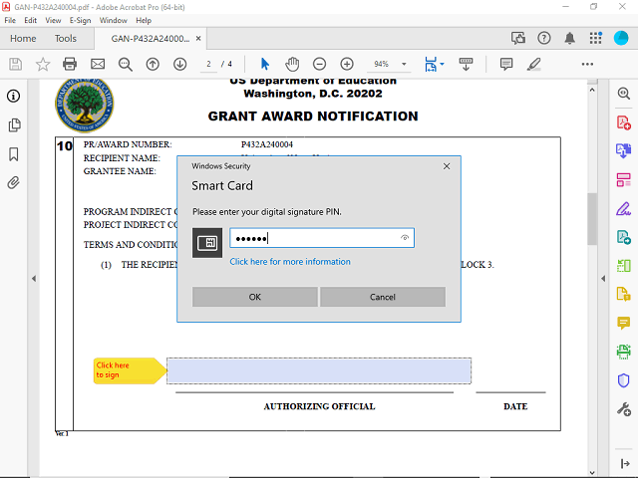Open the yellow Comment tool in right pane
The image size is (638, 478).
[x=623, y=323]
